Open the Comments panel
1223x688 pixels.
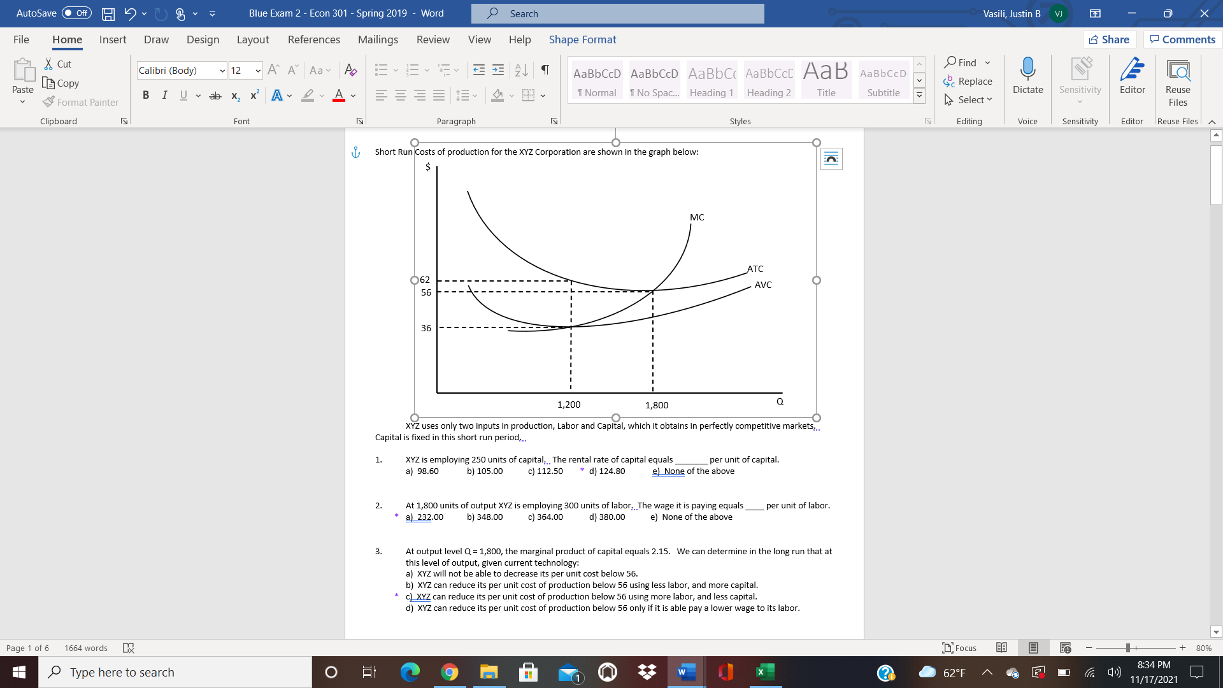[1182, 39]
